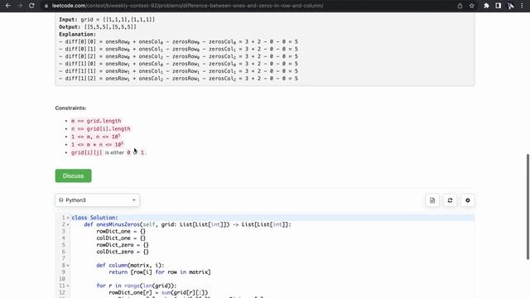Open the browser three-dot menu

522,6
